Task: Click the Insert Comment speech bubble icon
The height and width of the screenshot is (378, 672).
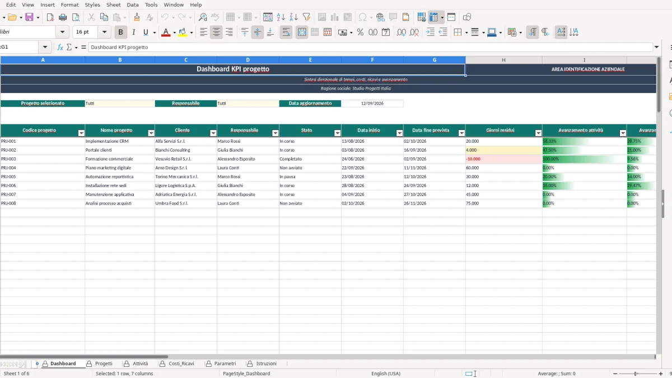Action: [393, 17]
